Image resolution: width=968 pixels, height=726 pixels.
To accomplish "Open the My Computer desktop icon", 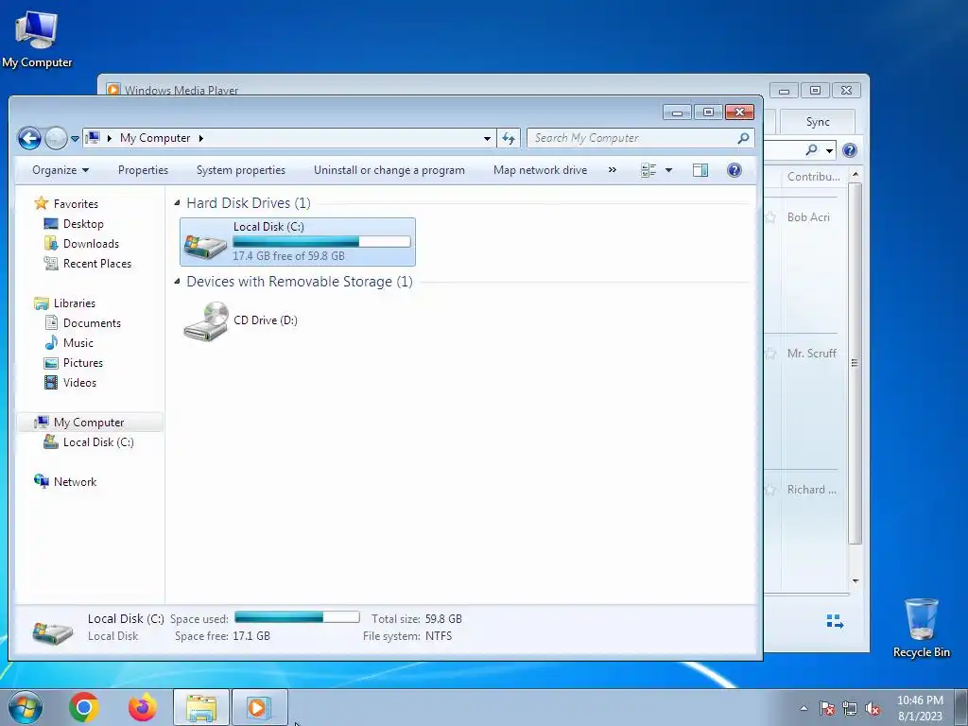I will (x=37, y=40).
